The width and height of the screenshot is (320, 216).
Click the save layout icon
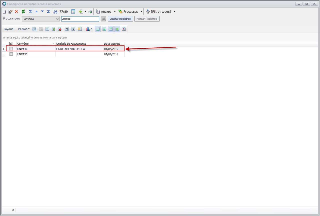click(34, 29)
